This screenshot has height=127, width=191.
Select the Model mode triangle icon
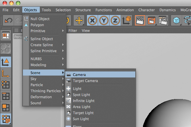pyautogui.click(x=6, y=62)
